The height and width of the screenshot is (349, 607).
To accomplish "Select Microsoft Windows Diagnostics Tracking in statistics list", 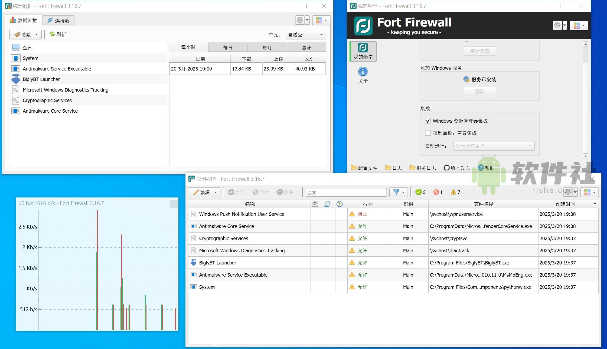I will coord(89,90).
